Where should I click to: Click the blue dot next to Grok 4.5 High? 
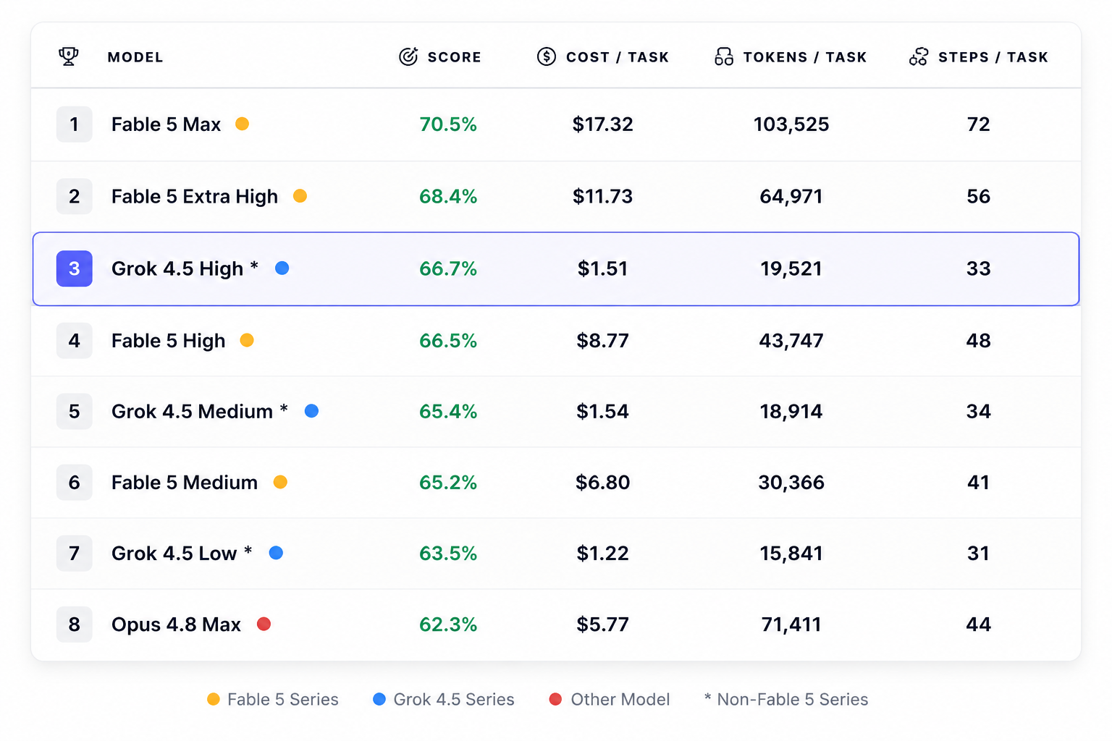(x=282, y=268)
